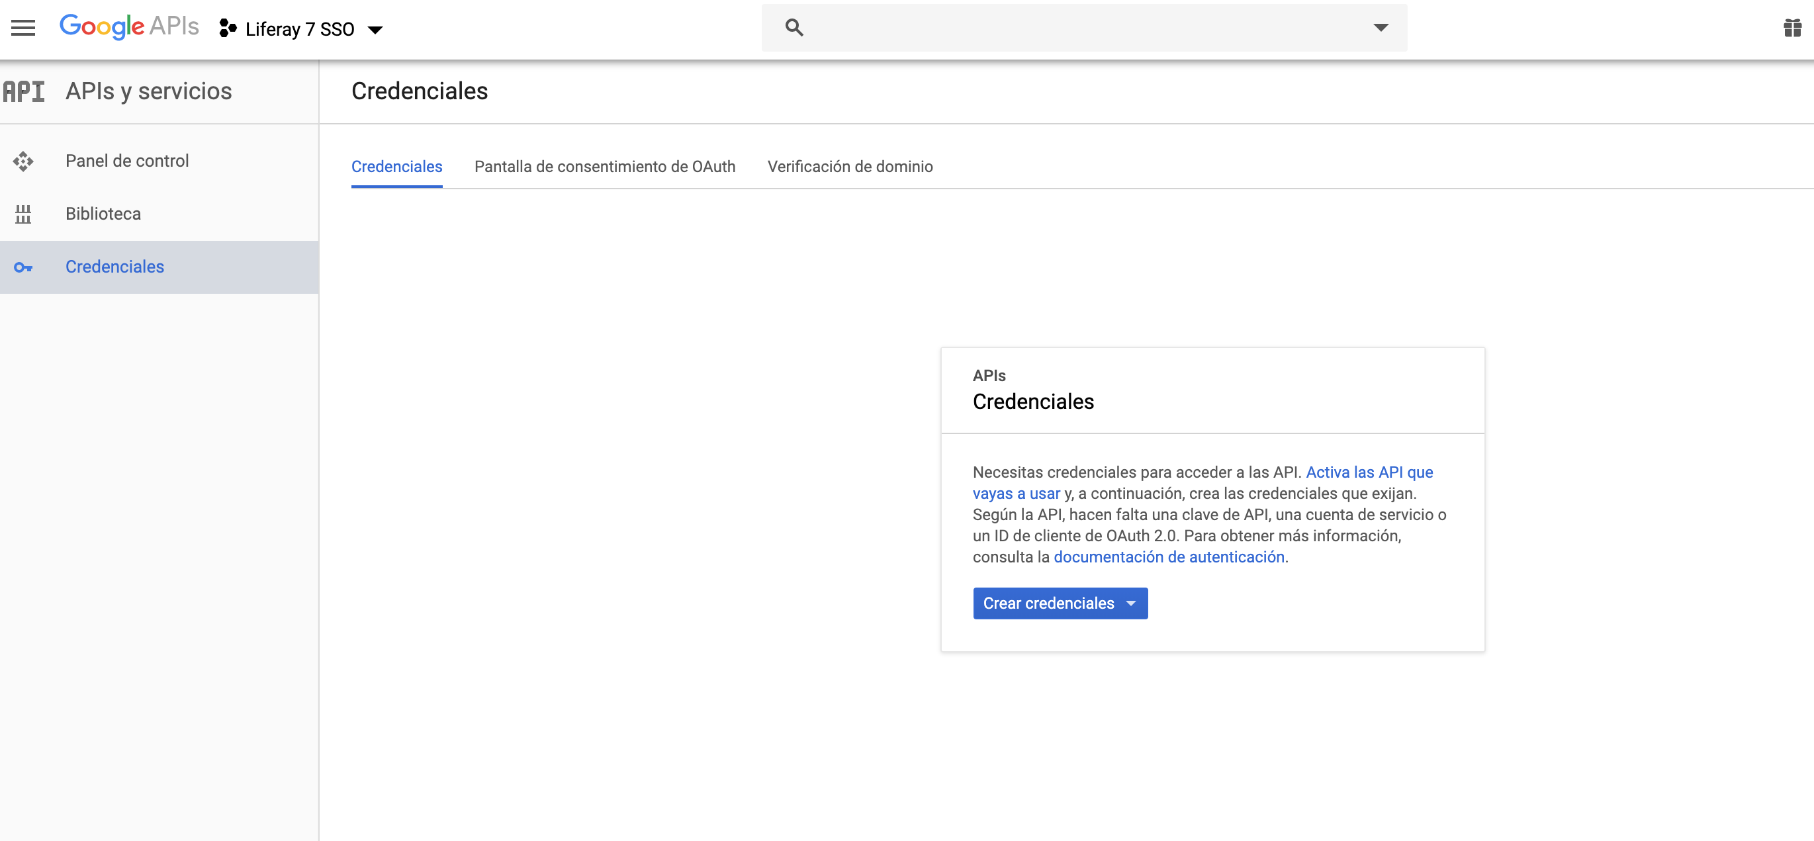Open the hamburger navigation menu
This screenshot has height=841, width=1814.
coord(23,28)
